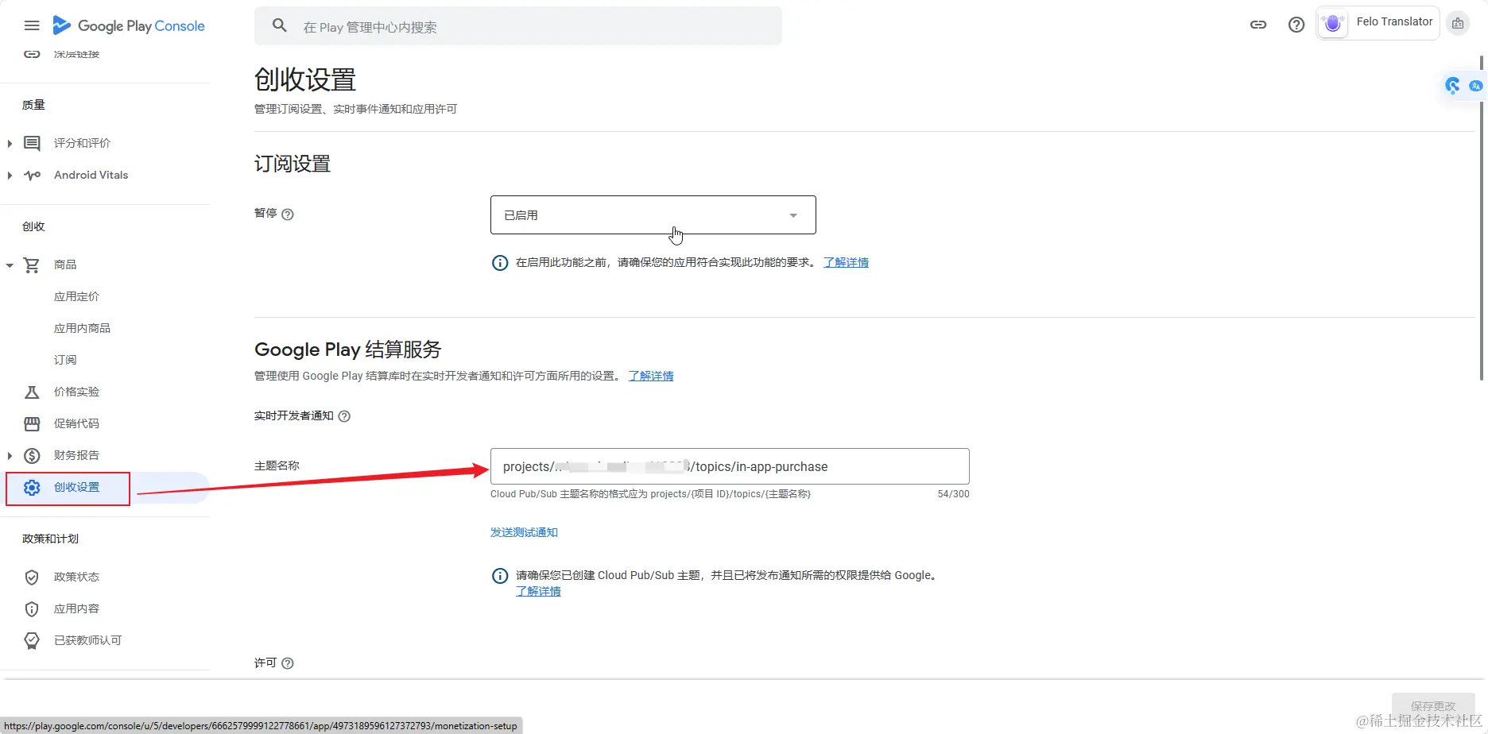Click the 促销代码 sidebar label
This screenshot has width=1488, height=734.
tap(77, 423)
